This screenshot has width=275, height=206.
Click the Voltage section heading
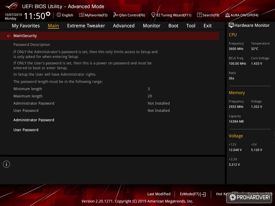[x=236, y=136]
